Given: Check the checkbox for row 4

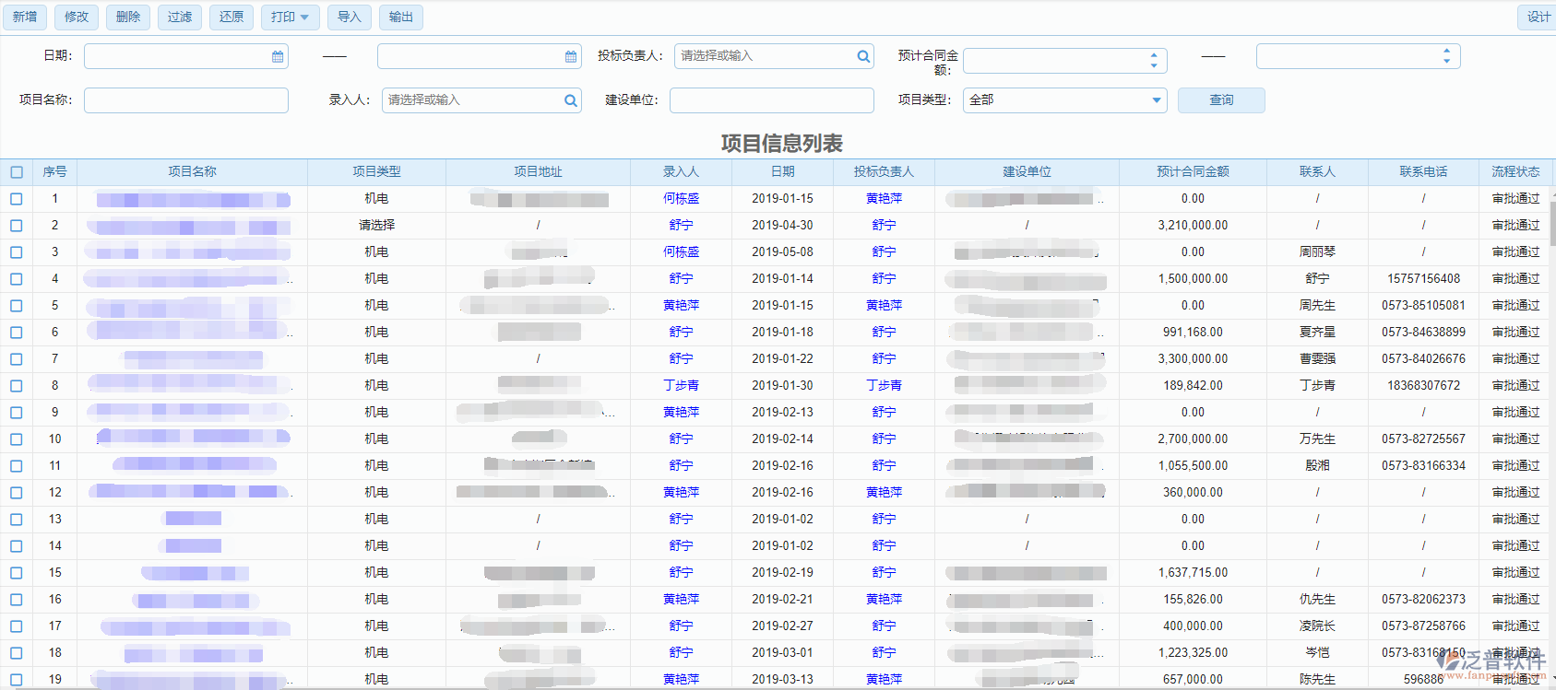Looking at the screenshot, I should (x=17, y=279).
